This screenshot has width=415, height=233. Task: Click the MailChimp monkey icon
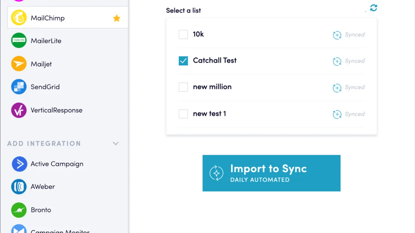(19, 18)
